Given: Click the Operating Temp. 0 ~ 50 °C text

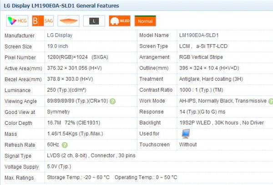Looking at the screenshot, I should click(x=146, y=177).
